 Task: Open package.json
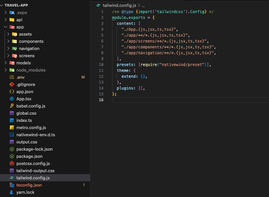(x=45, y=156)
